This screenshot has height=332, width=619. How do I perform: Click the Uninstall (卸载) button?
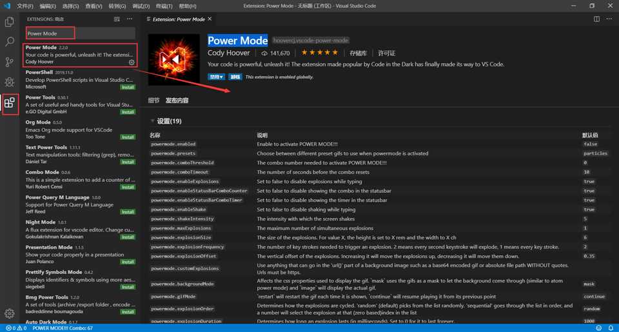coord(235,77)
